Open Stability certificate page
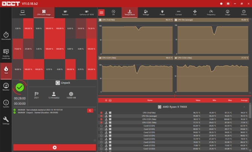 point(6,54)
